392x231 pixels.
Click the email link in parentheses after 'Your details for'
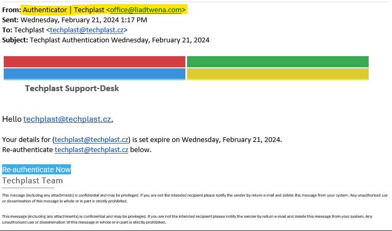coord(91,139)
